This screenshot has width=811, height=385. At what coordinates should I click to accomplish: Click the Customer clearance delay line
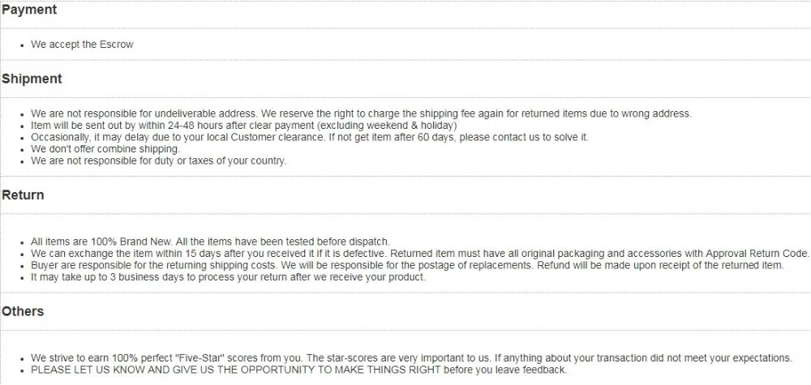(x=309, y=138)
